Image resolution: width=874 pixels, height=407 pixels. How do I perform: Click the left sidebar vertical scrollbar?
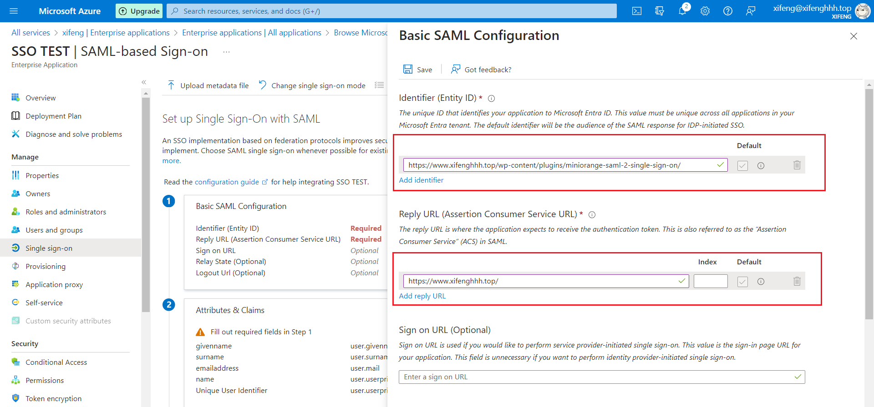[146, 204]
